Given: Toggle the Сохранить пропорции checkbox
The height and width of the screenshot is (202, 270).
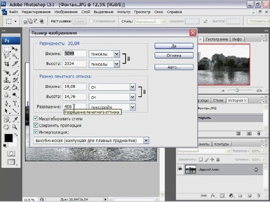Looking at the screenshot, I should coord(36,125).
